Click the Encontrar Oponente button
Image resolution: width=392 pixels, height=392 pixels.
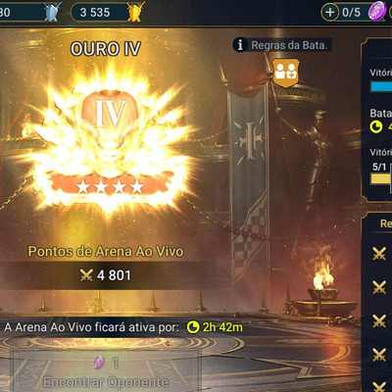106,372
